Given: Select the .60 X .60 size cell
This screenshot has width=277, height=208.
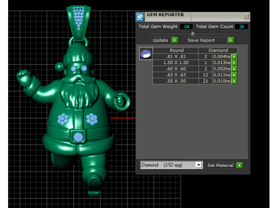Looking at the screenshot, I should click(175, 69).
